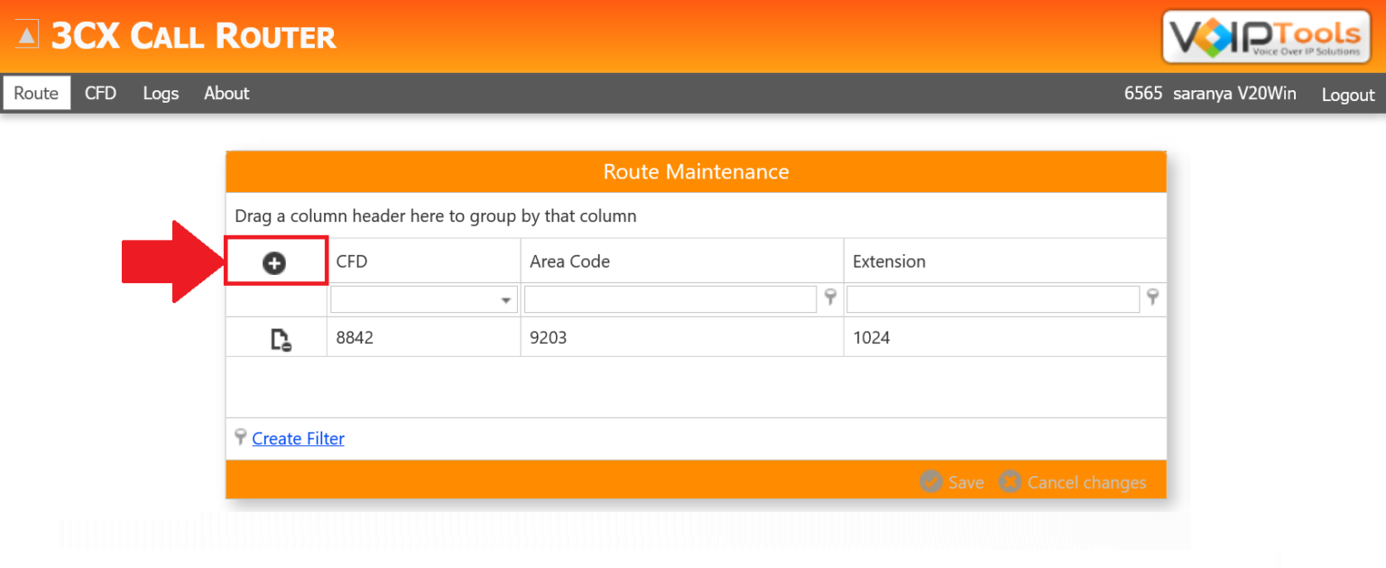
Task: Click the Cancel changes X icon
Action: (x=1011, y=481)
